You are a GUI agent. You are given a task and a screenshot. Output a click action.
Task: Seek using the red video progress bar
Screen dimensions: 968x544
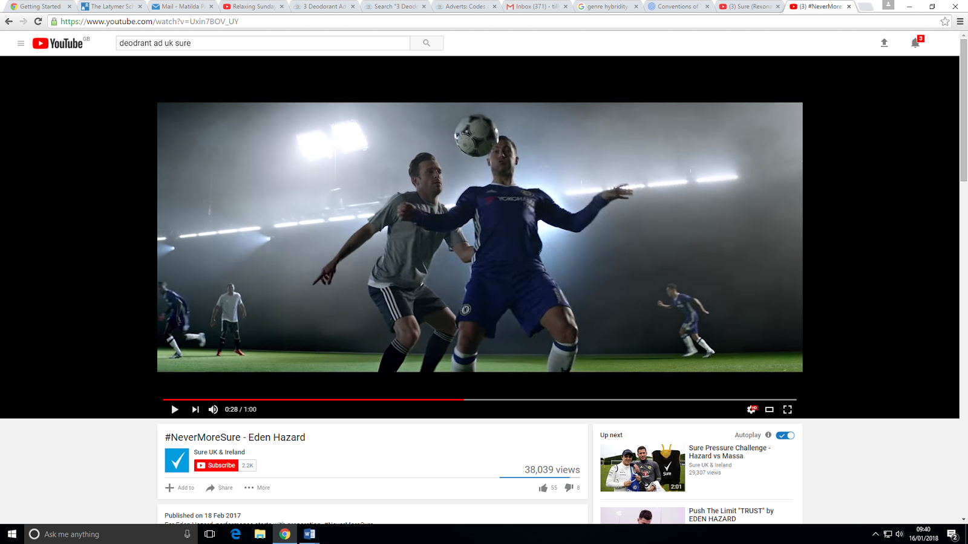pyautogui.click(x=313, y=400)
